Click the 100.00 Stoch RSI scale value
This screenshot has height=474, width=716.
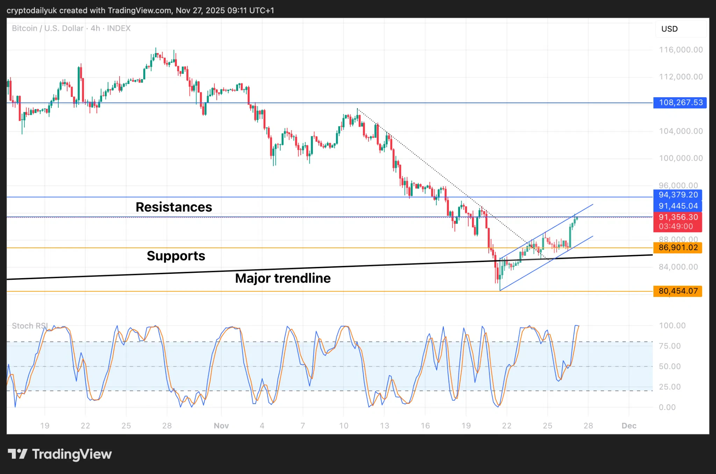tap(672, 326)
